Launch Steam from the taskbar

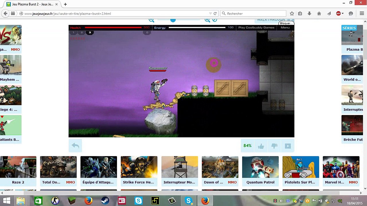(105, 201)
